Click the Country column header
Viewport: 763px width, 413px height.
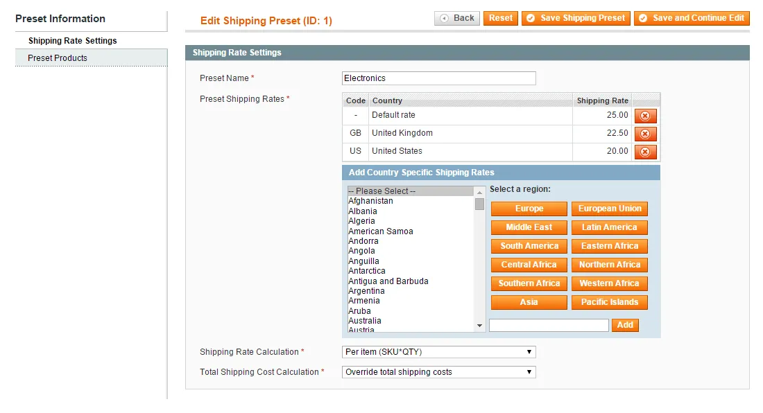click(x=470, y=100)
